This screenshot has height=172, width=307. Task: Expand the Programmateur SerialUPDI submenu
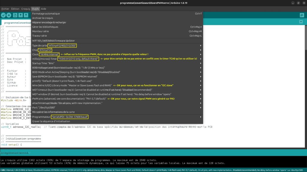click(117, 117)
